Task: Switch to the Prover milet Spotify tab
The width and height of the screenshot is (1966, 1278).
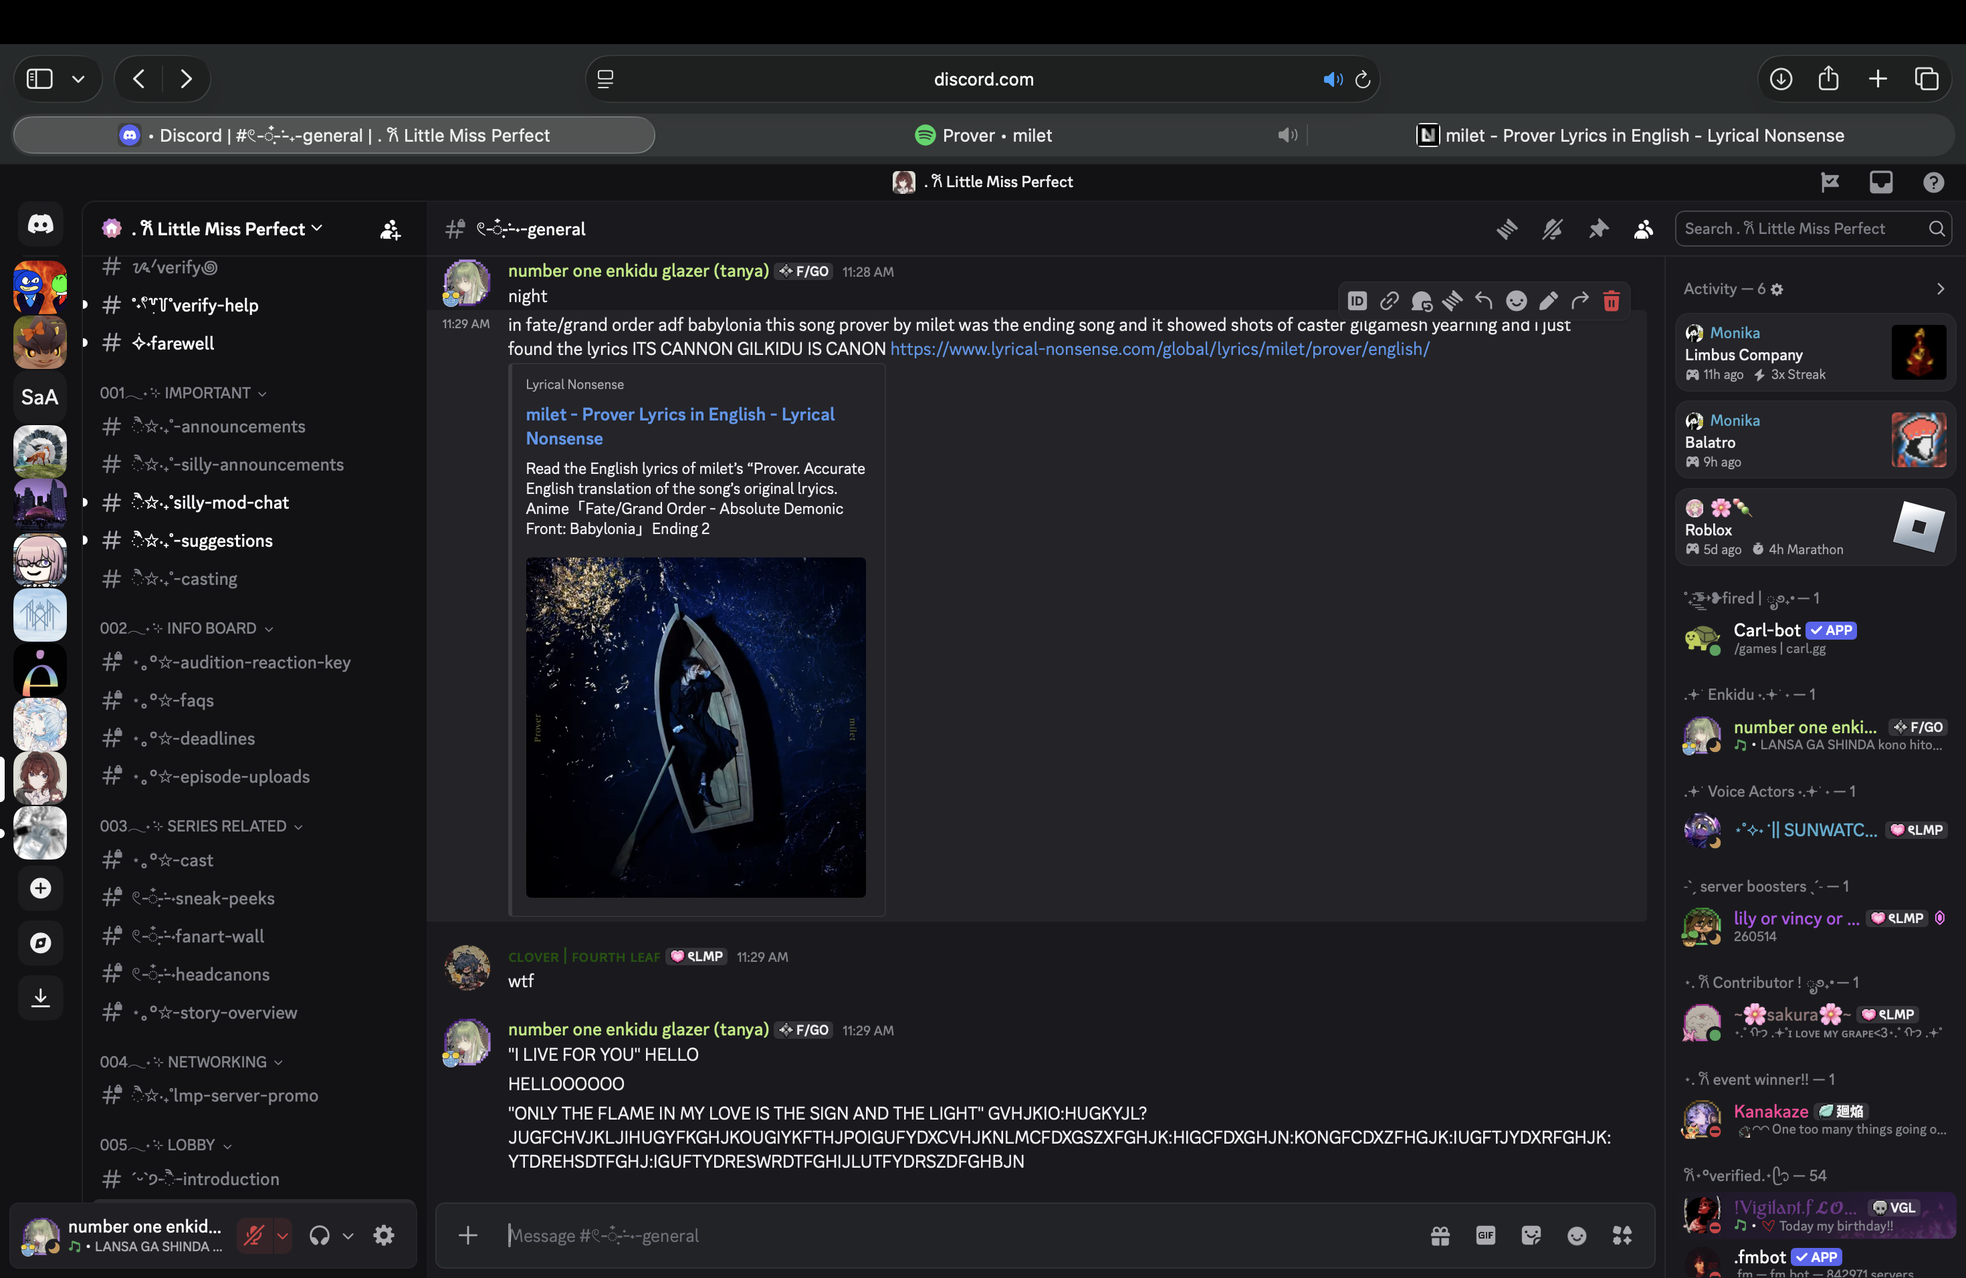Action: pyautogui.click(x=983, y=136)
